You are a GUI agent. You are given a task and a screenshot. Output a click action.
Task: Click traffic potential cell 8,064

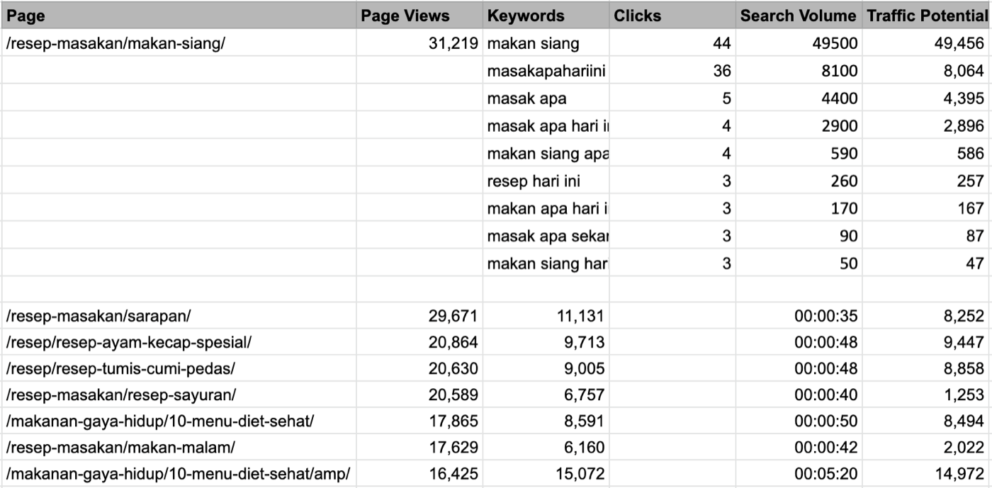pos(927,71)
